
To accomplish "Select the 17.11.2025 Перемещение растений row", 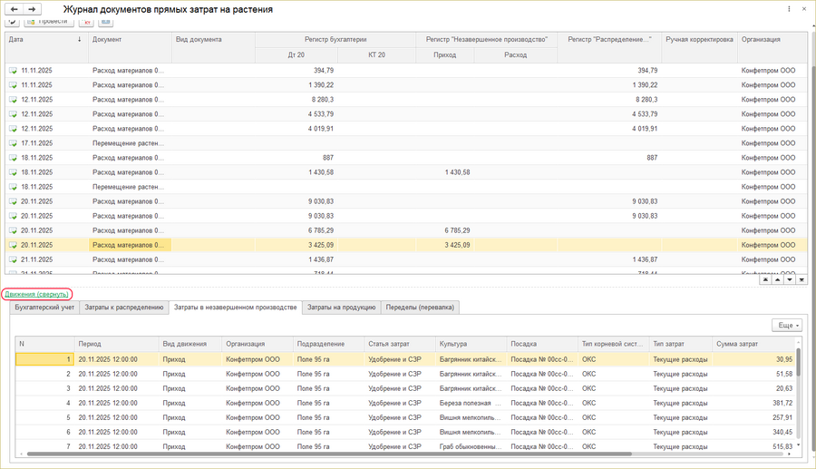I will 127,142.
